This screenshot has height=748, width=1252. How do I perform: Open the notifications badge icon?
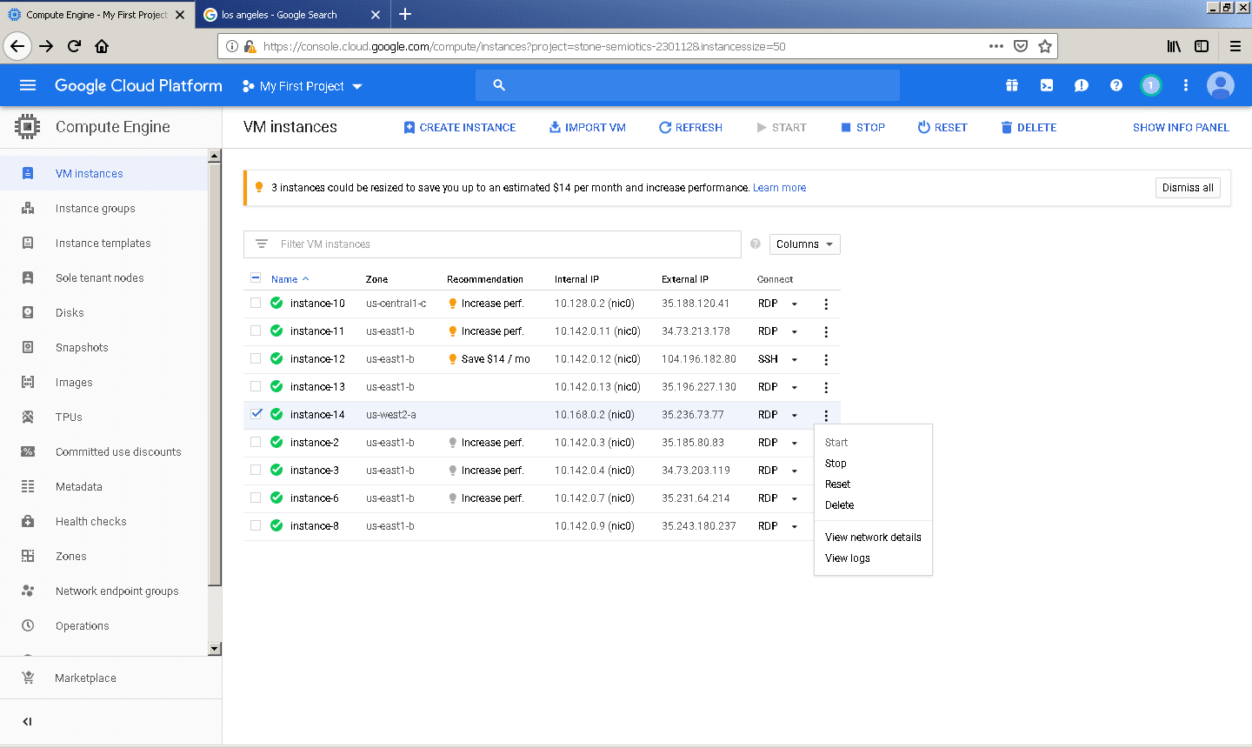pyautogui.click(x=1150, y=85)
